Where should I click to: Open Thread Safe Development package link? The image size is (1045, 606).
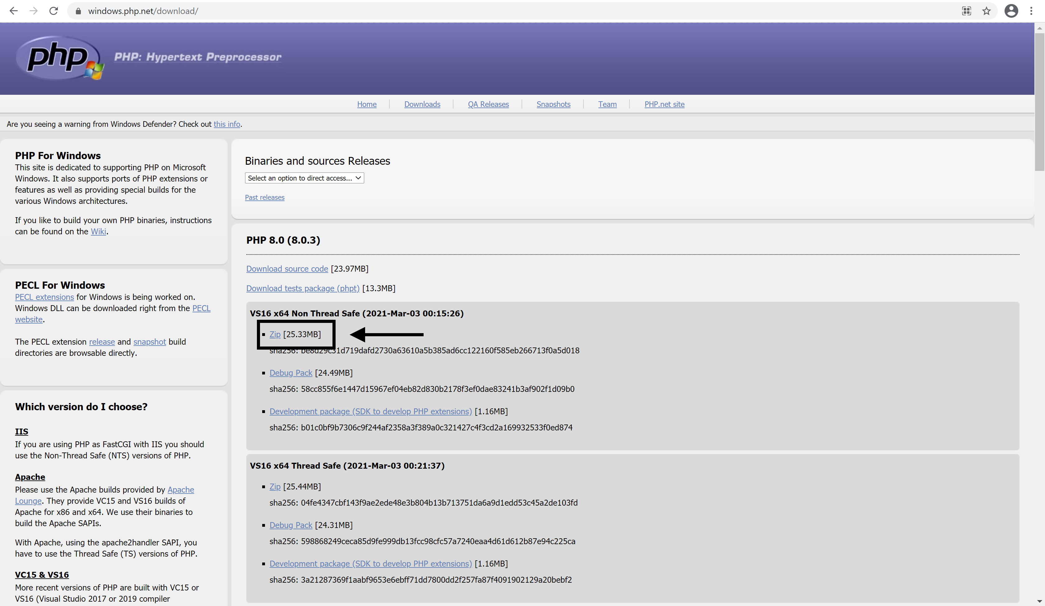click(371, 564)
